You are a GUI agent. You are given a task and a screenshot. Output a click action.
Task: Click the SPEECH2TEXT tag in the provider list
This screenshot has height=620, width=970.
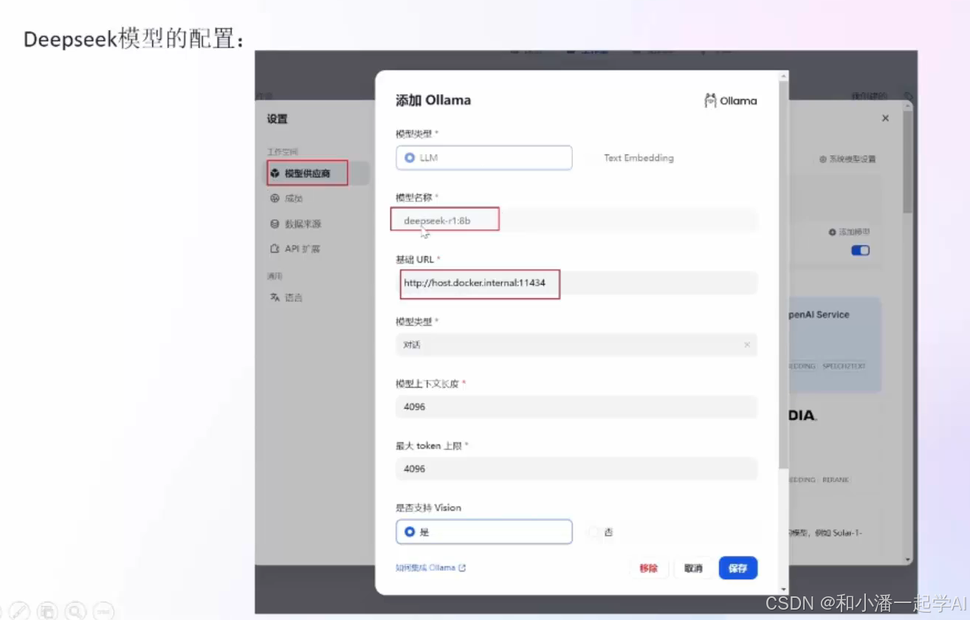pyautogui.click(x=844, y=366)
